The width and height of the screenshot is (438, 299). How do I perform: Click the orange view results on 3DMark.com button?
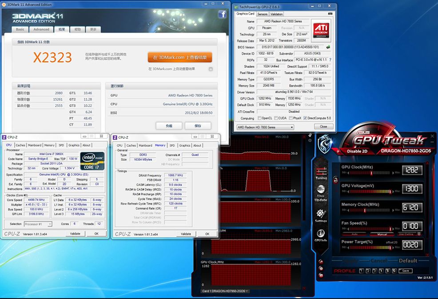(x=180, y=57)
